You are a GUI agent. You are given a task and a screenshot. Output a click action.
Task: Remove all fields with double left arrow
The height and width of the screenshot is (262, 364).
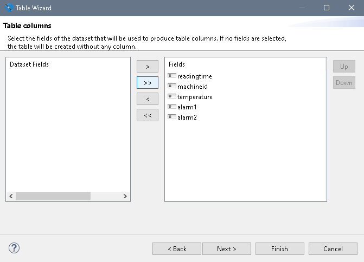pos(148,115)
